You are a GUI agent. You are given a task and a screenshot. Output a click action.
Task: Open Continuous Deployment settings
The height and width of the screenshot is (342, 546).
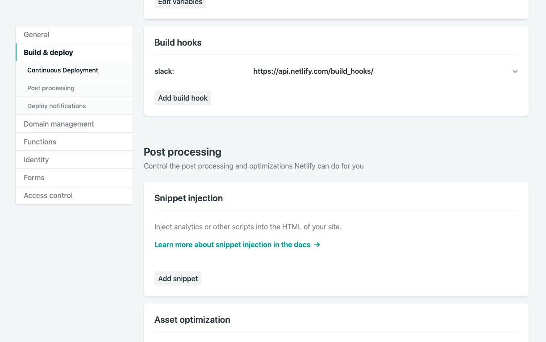[x=63, y=70]
